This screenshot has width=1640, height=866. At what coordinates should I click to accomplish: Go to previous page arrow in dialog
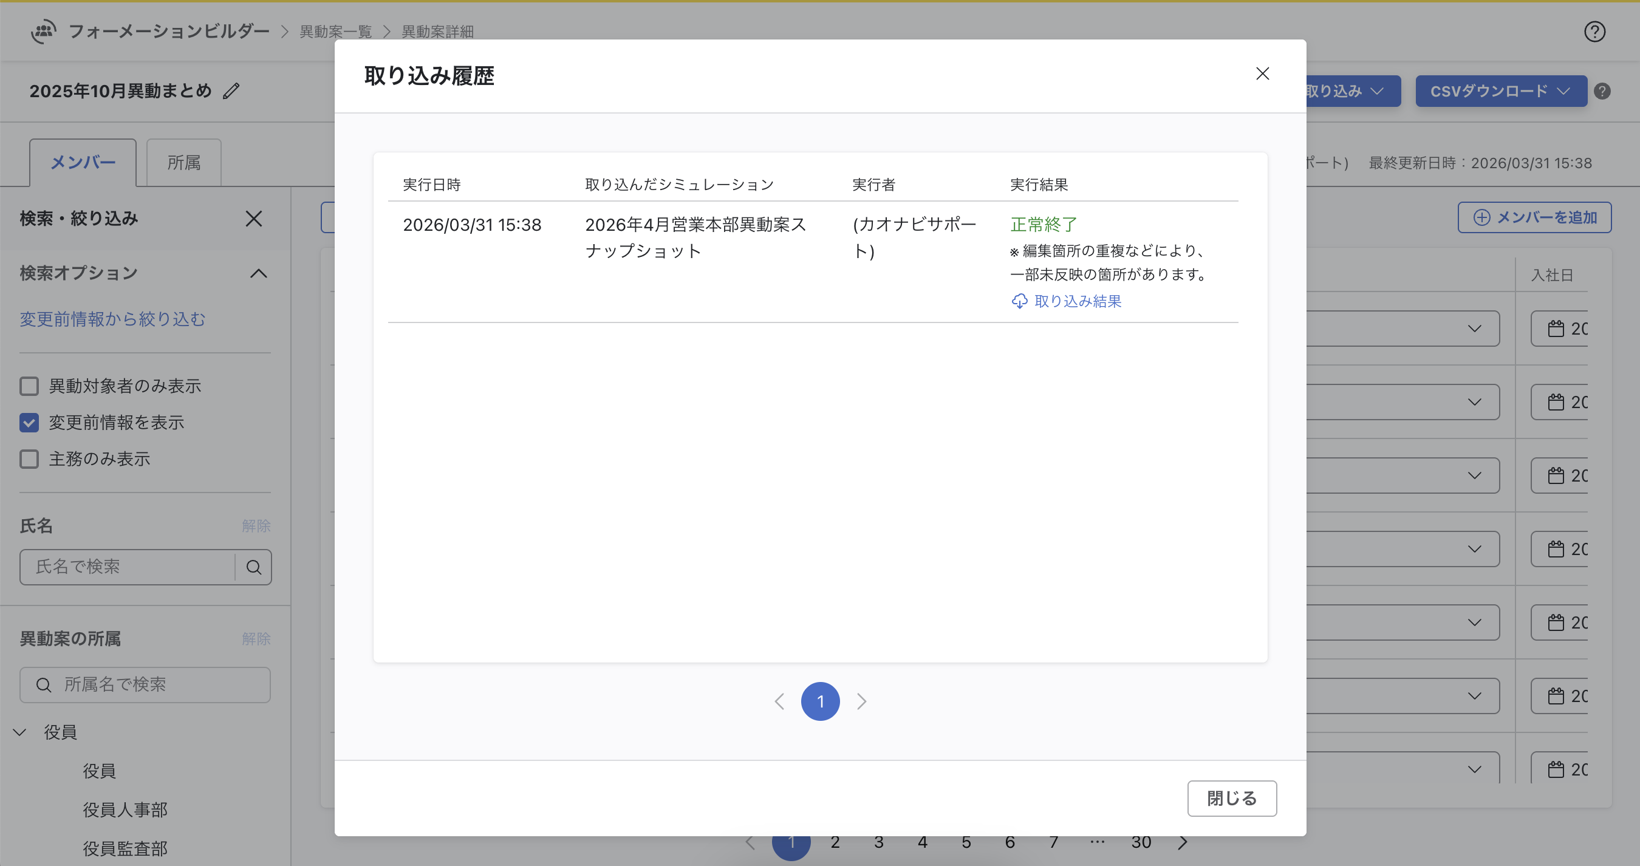click(779, 701)
